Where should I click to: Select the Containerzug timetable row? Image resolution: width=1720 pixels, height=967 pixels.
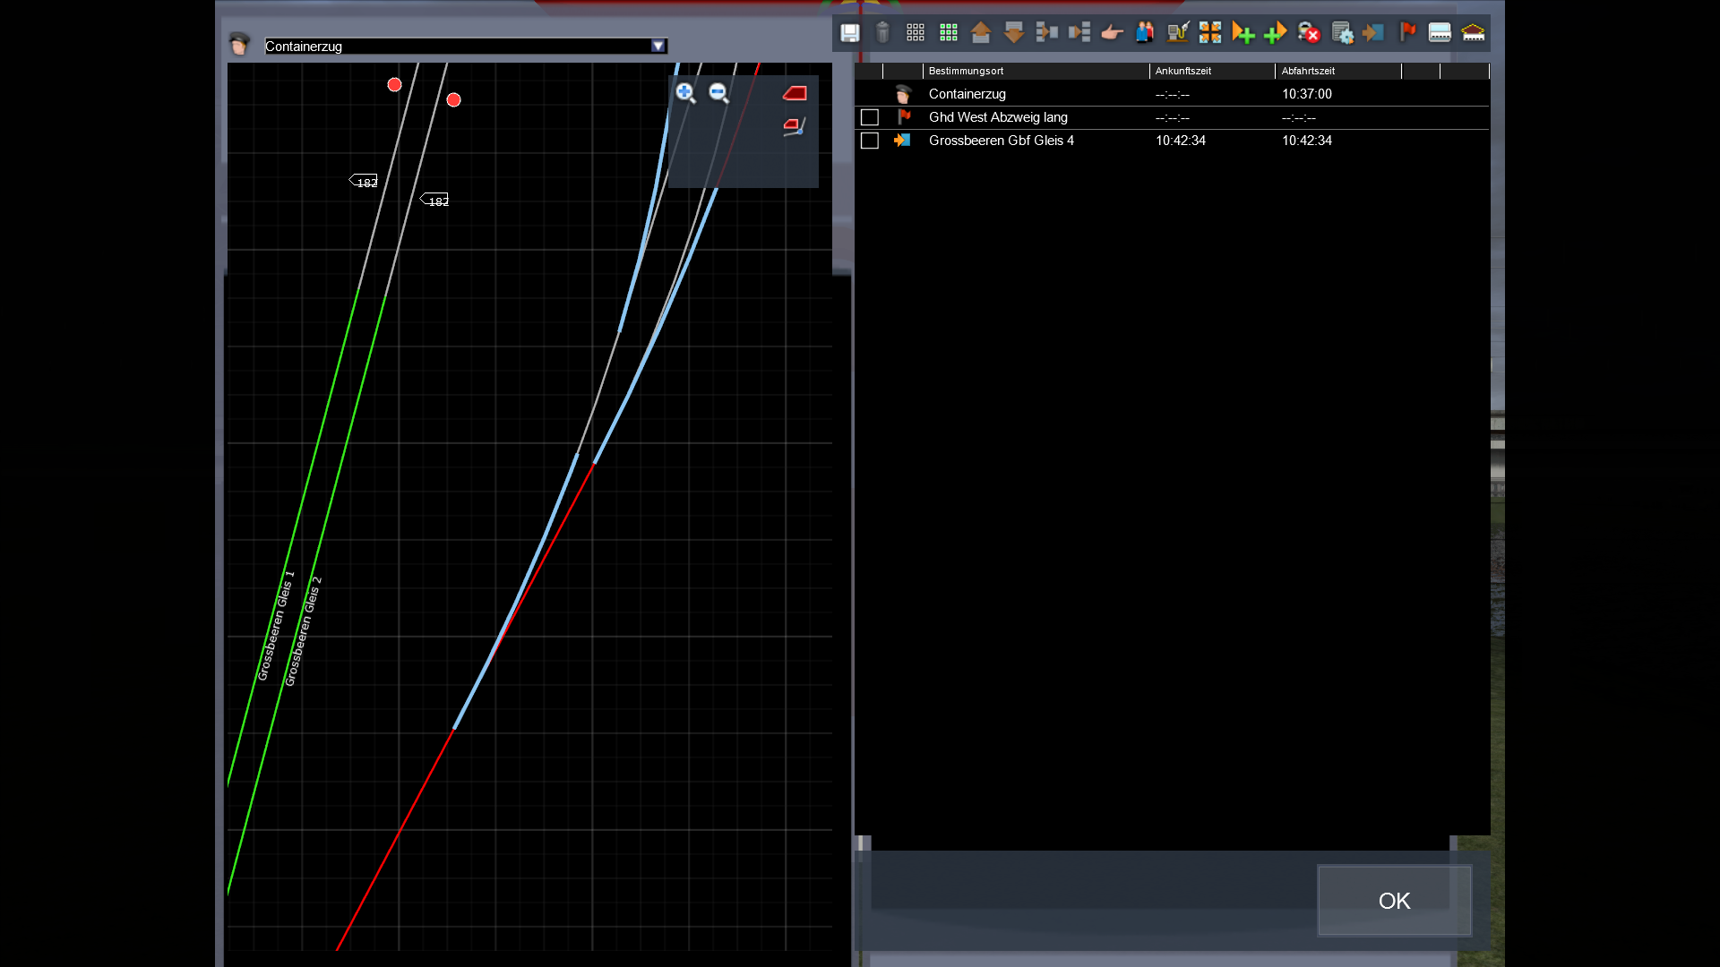pyautogui.click(x=967, y=94)
